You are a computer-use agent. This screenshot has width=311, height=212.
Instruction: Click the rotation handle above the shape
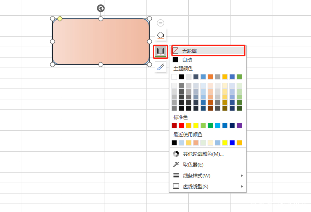101,8
